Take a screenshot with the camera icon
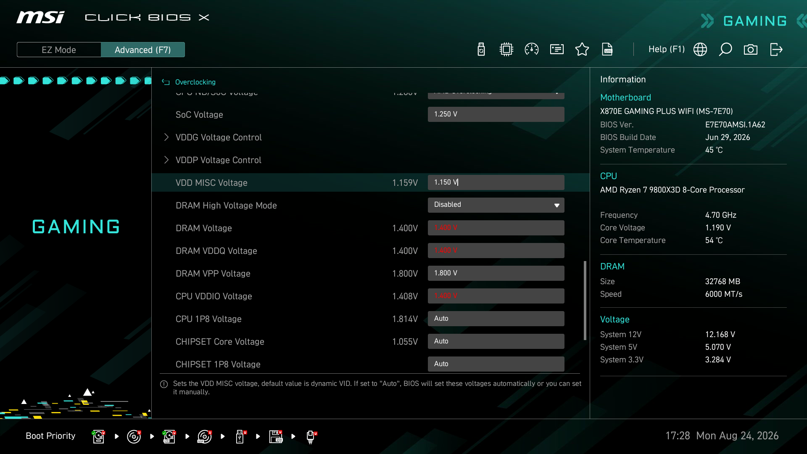Screen dimensions: 807x454 point(751,50)
